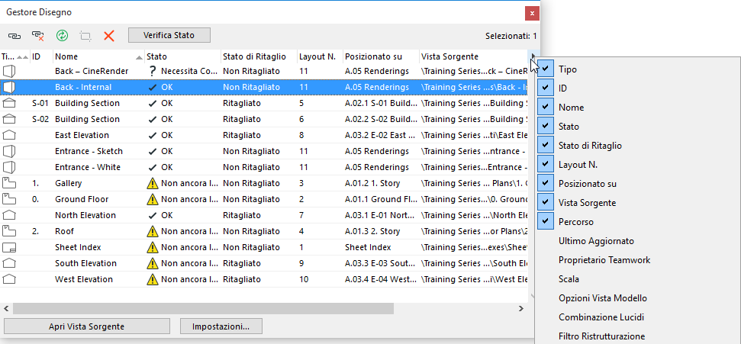Screen dimensions: 741x344
Task: Click the Back – CineRender row type icon
Action: coord(9,72)
